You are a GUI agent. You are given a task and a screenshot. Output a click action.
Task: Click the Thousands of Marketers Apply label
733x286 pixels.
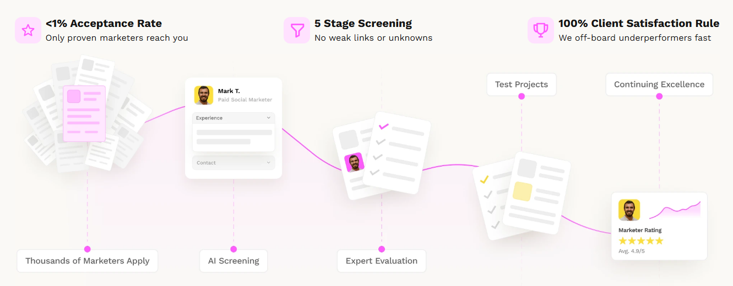click(x=88, y=261)
